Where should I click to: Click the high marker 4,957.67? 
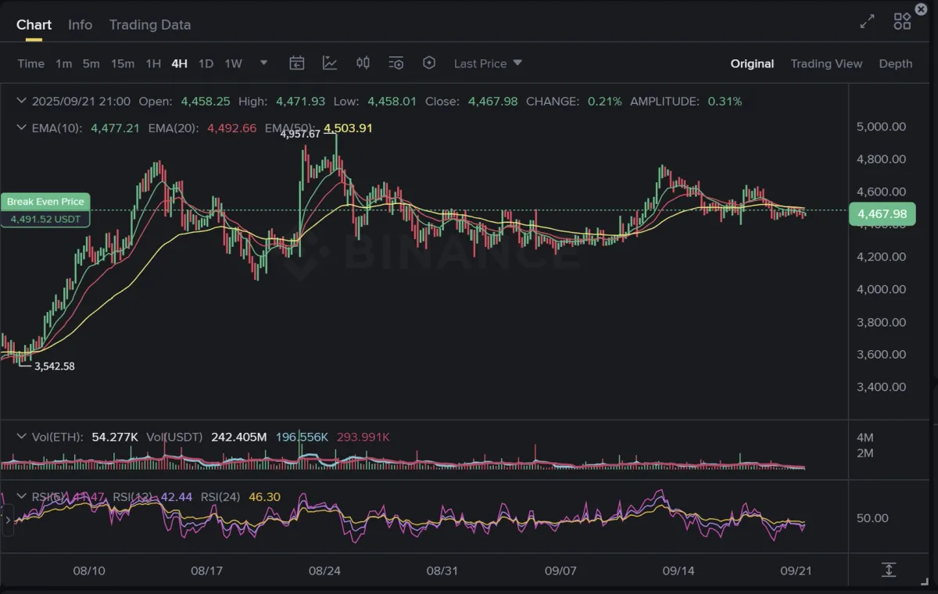tap(301, 134)
